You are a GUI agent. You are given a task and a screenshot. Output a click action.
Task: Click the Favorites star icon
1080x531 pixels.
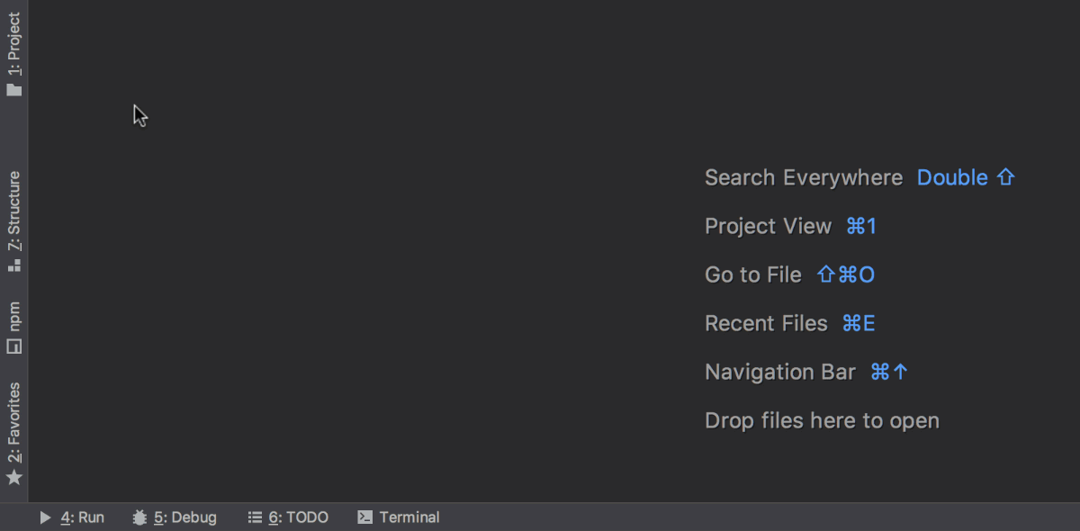14,477
